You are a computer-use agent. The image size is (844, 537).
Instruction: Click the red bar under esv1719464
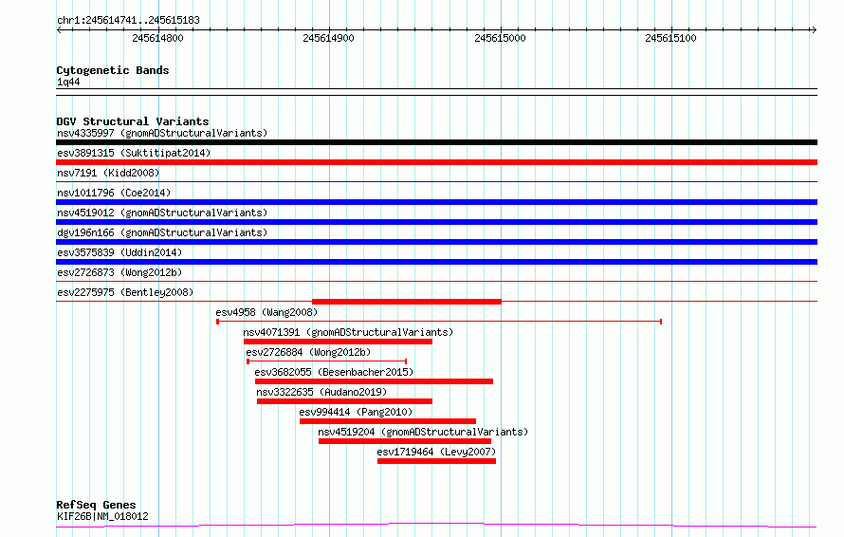pos(436,461)
